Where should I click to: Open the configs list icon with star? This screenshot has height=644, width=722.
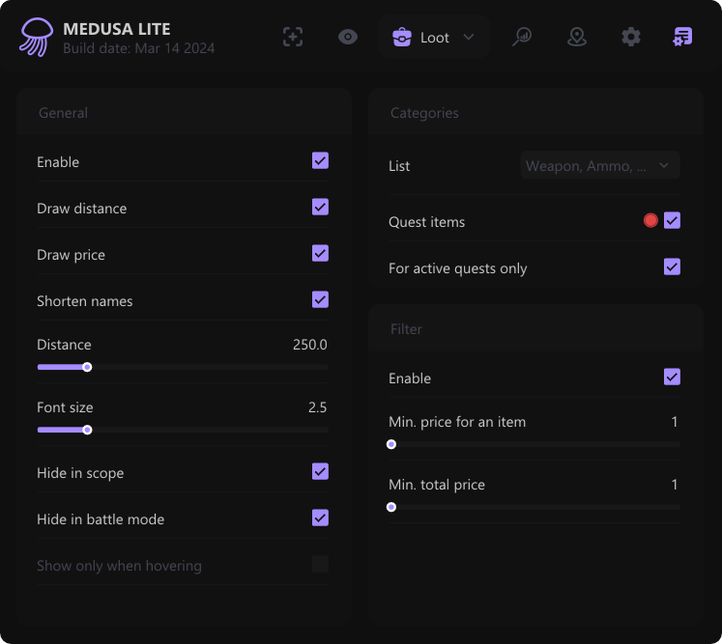(x=682, y=37)
